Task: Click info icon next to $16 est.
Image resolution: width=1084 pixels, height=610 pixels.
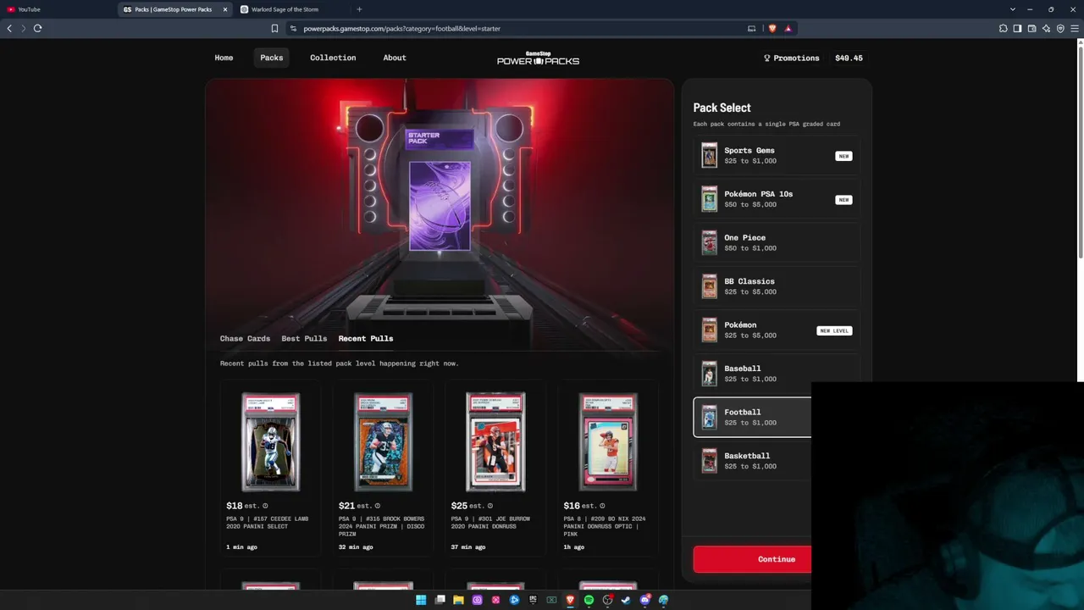Action: coord(602,506)
